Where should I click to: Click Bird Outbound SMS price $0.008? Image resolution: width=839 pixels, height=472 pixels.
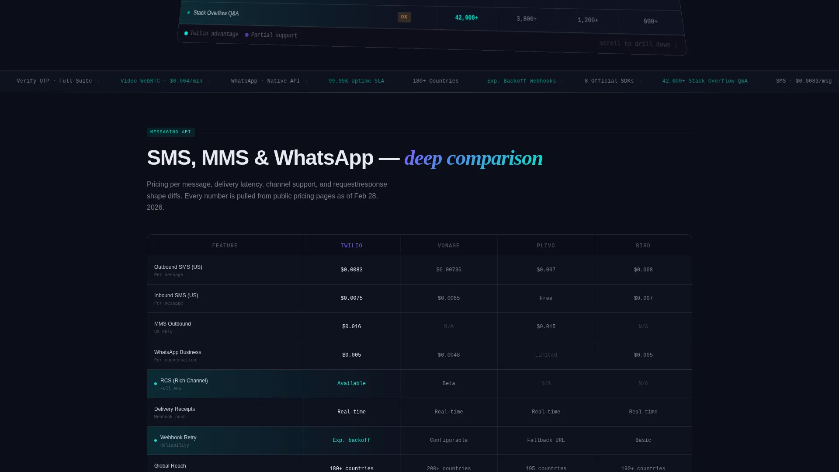click(643, 270)
